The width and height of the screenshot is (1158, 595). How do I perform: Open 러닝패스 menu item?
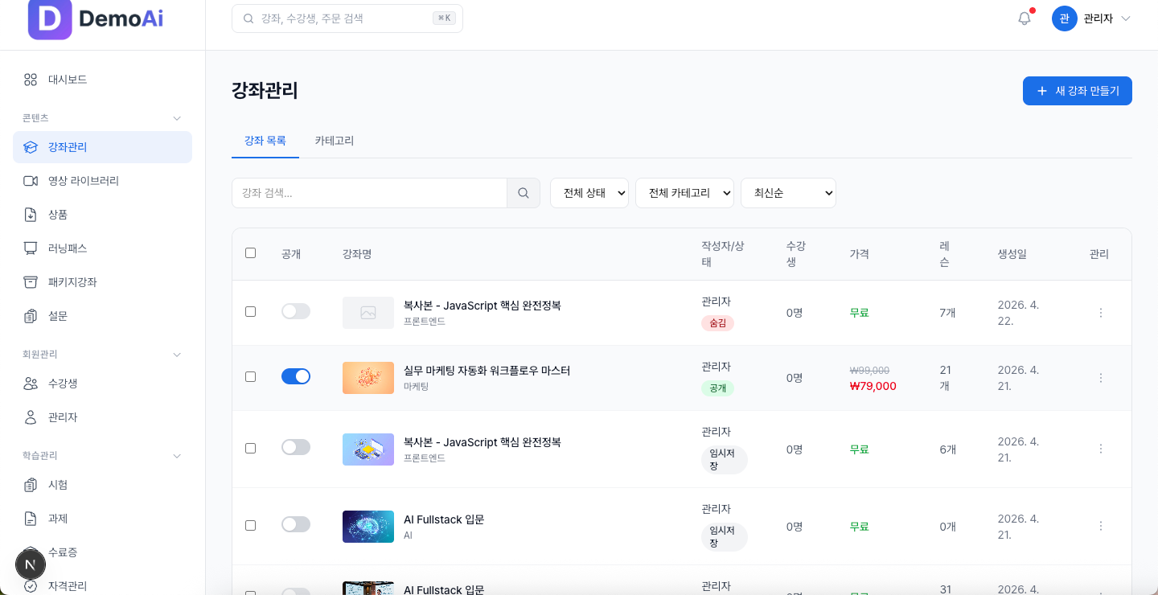point(102,248)
